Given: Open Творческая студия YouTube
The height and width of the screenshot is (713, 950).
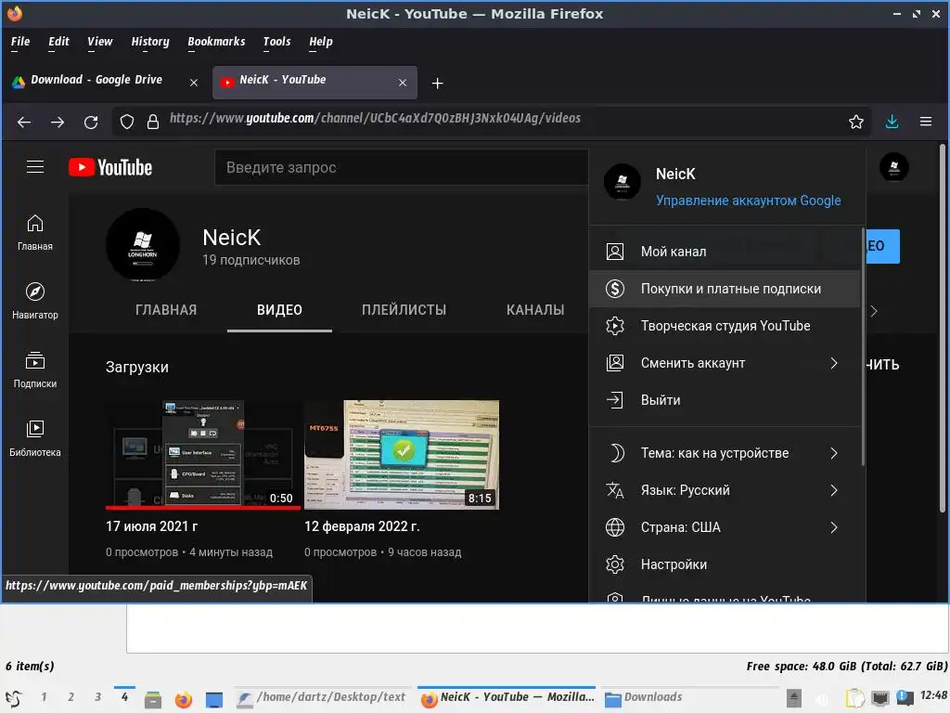Looking at the screenshot, I should pos(725,326).
